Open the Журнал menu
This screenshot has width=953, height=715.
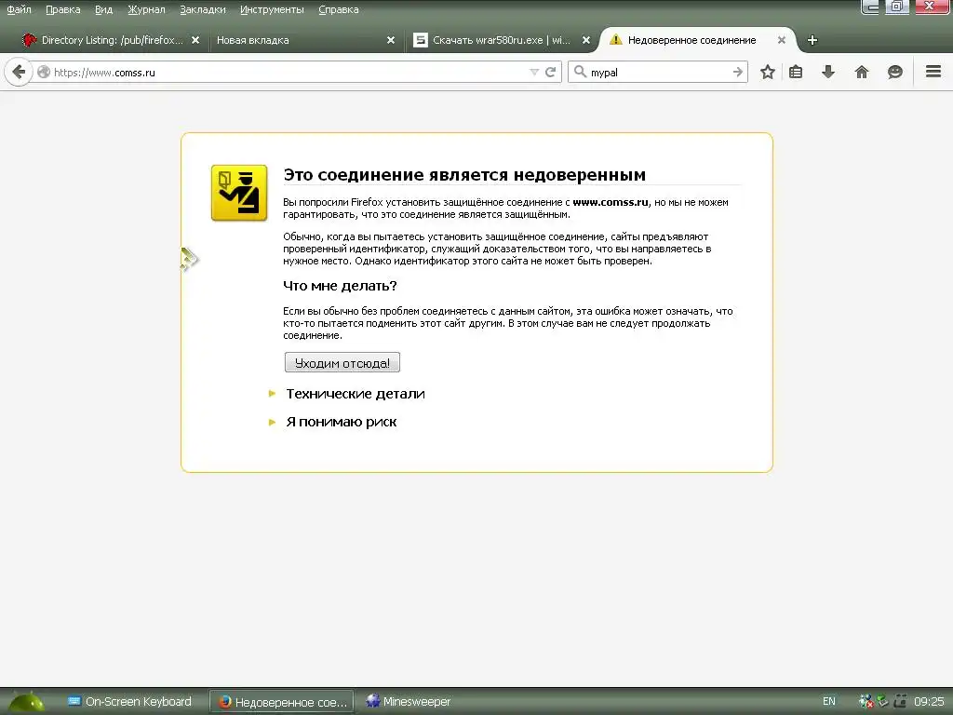click(146, 9)
